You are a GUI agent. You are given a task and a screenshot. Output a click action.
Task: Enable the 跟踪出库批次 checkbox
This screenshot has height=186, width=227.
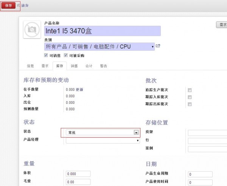tap(190, 104)
